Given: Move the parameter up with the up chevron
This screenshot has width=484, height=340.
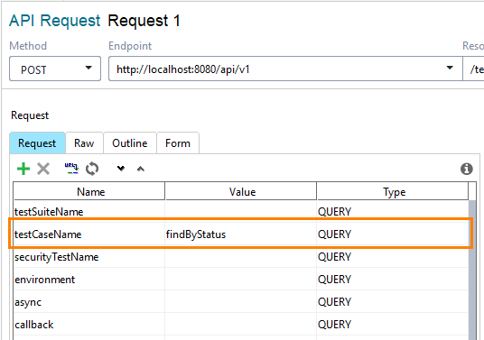Looking at the screenshot, I should point(141,169).
